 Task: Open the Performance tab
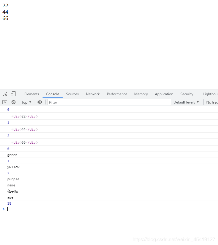pos(117,94)
